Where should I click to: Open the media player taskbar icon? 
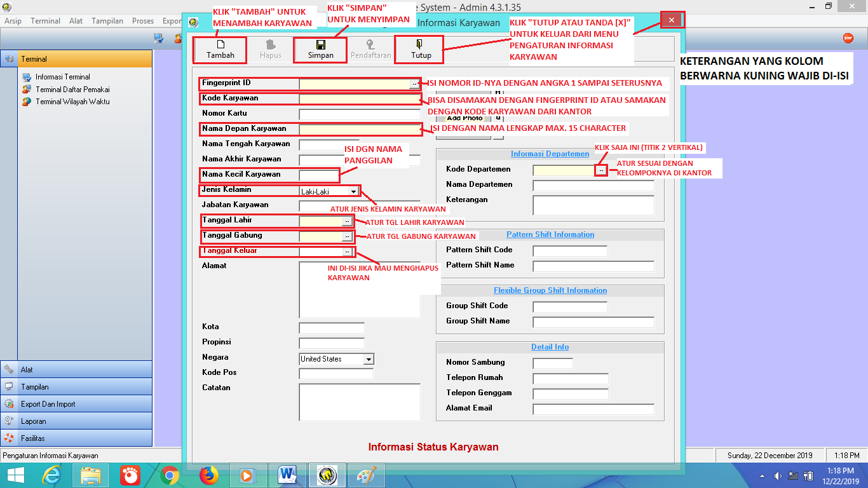(x=247, y=475)
